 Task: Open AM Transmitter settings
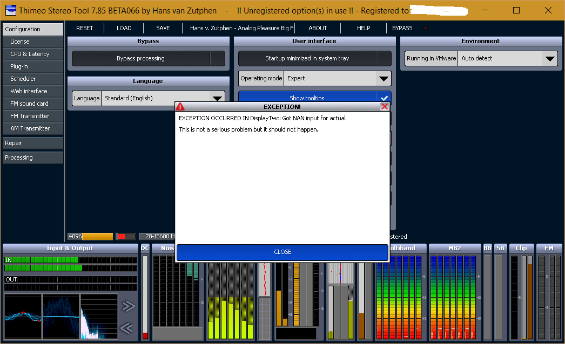33,128
